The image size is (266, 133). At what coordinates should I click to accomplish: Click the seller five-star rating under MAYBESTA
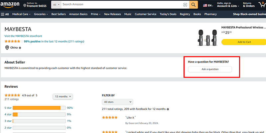click(12, 41)
